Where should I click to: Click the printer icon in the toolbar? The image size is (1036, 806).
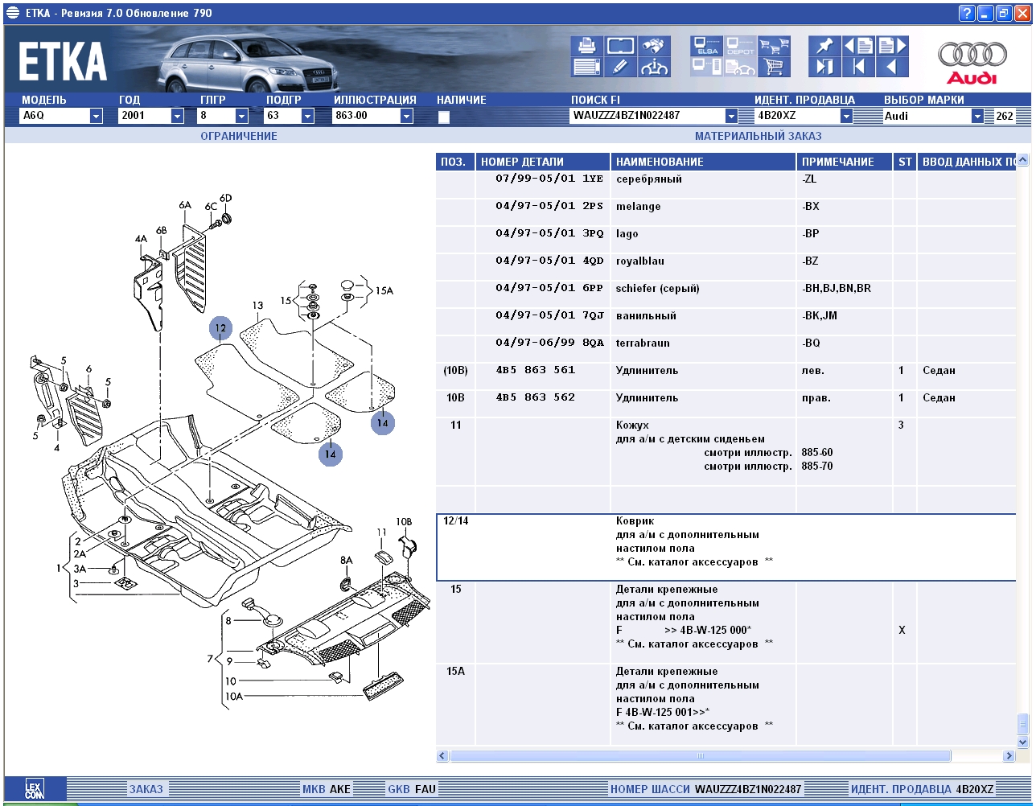pos(586,46)
